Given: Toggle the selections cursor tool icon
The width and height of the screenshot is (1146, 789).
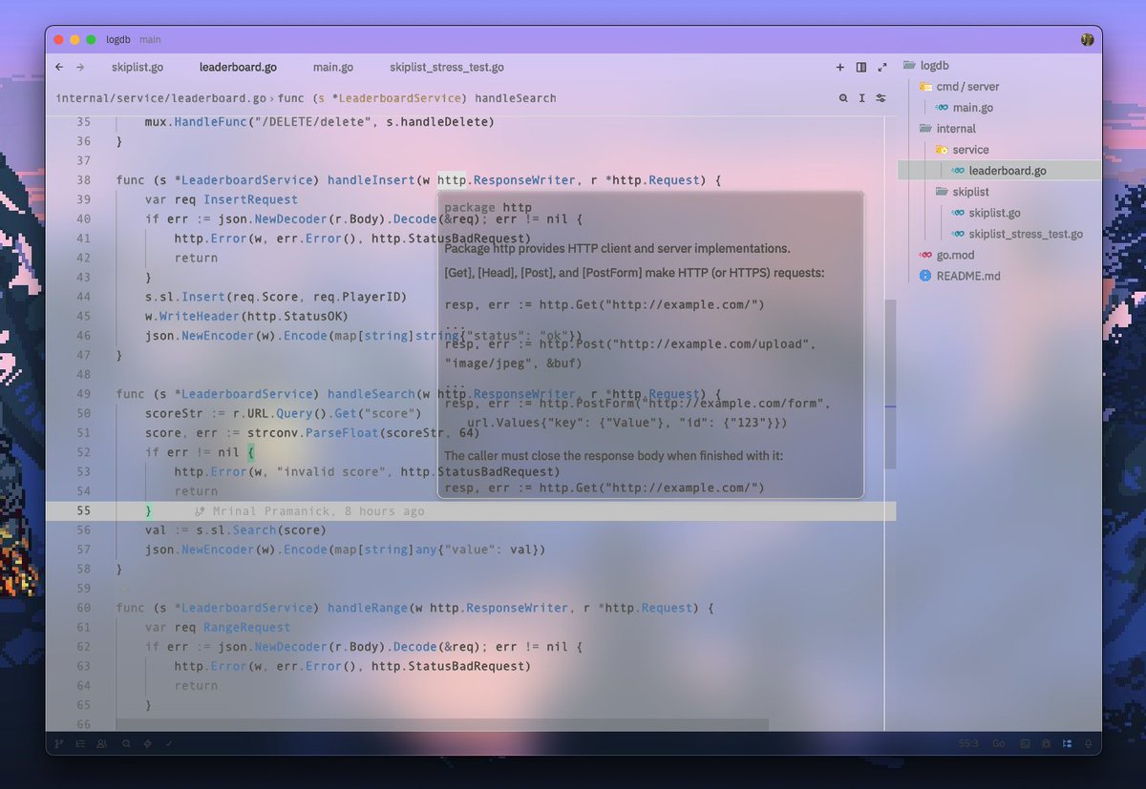Looking at the screenshot, I should tap(861, 98).
